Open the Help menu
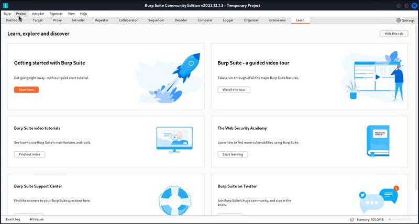This screenshot has height=224, width=419. 83,14
